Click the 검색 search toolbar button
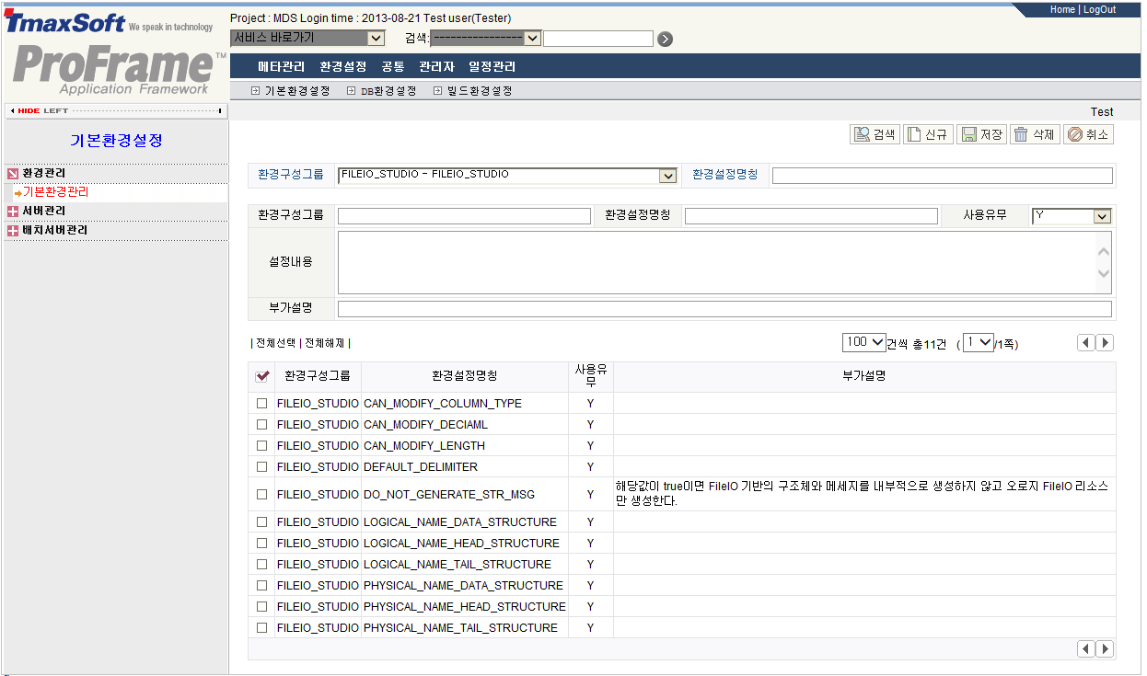 [x=875, y=134]
